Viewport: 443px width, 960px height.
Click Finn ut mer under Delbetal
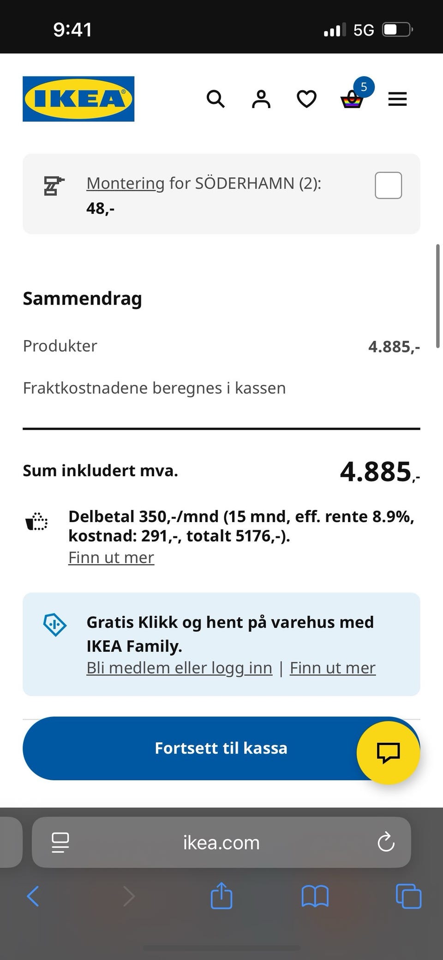[111, 558]
